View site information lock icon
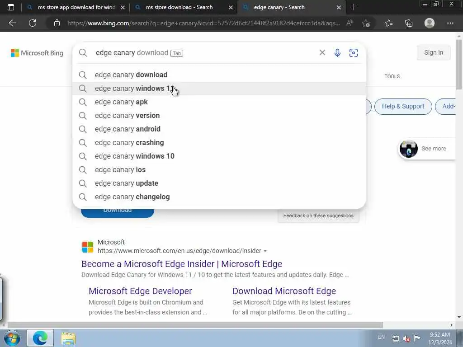Image resolution: width=463 pixels, height=347 pixels. [x=57, y=23]
